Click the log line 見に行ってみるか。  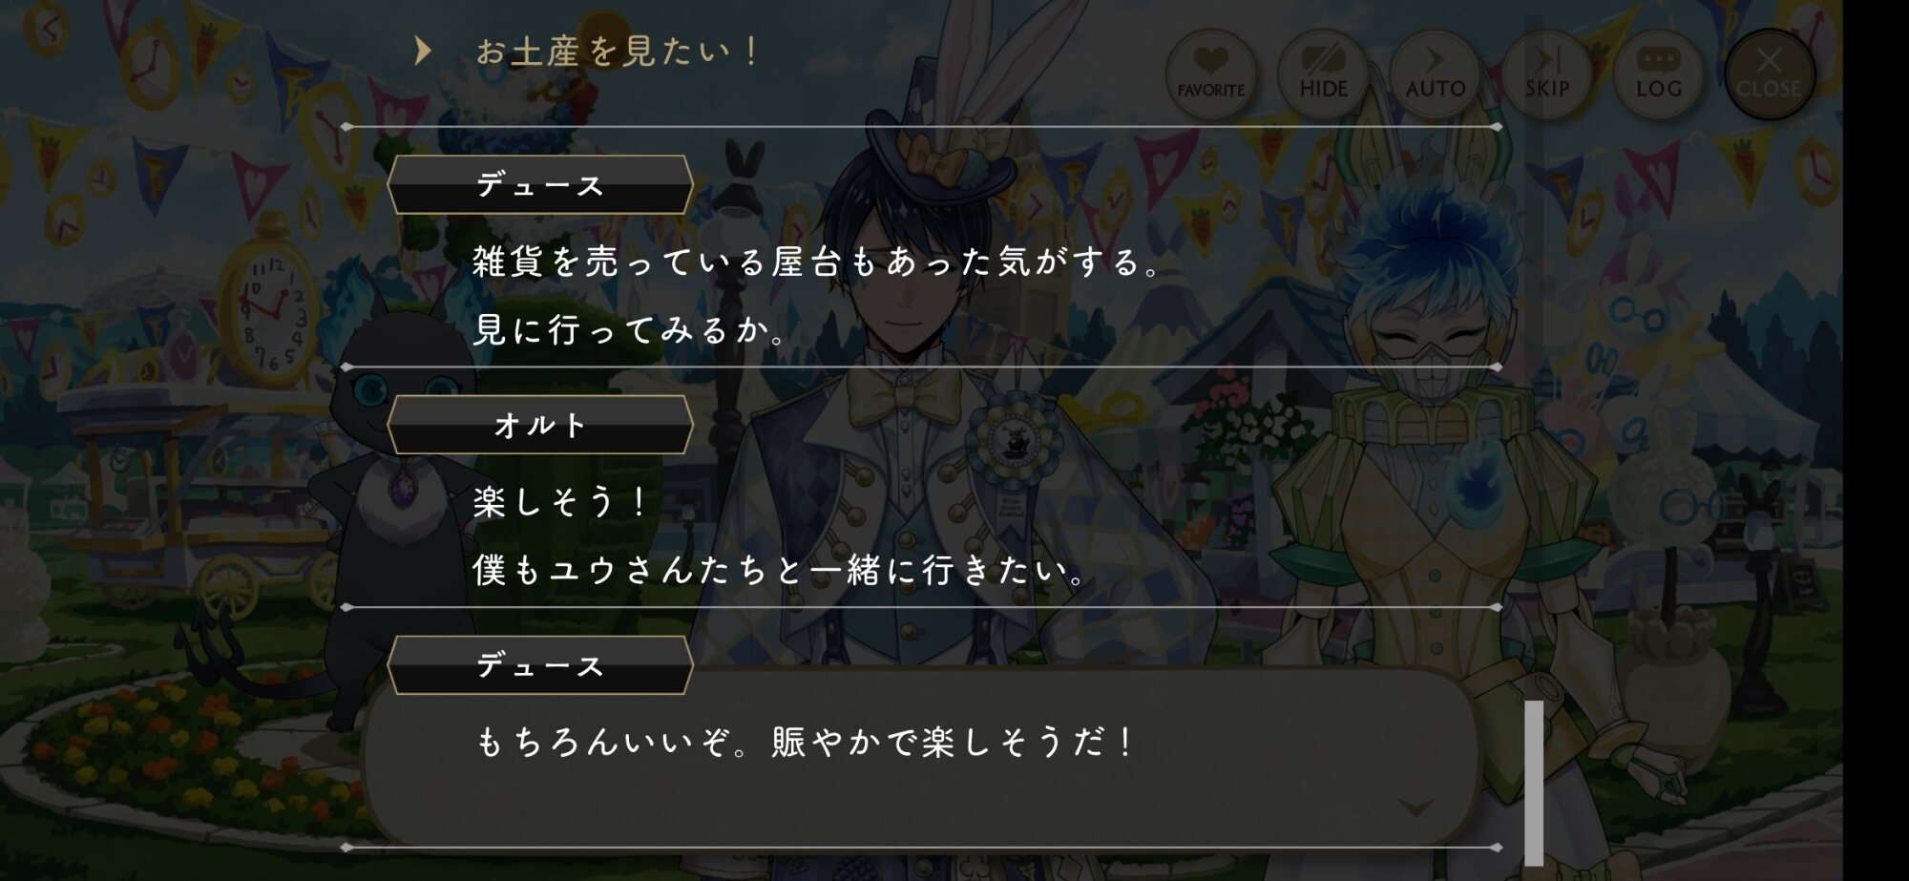pyautogui.click(x=630, y=329)
